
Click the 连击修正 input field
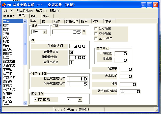pyautogui.click(x=126, y=76)
